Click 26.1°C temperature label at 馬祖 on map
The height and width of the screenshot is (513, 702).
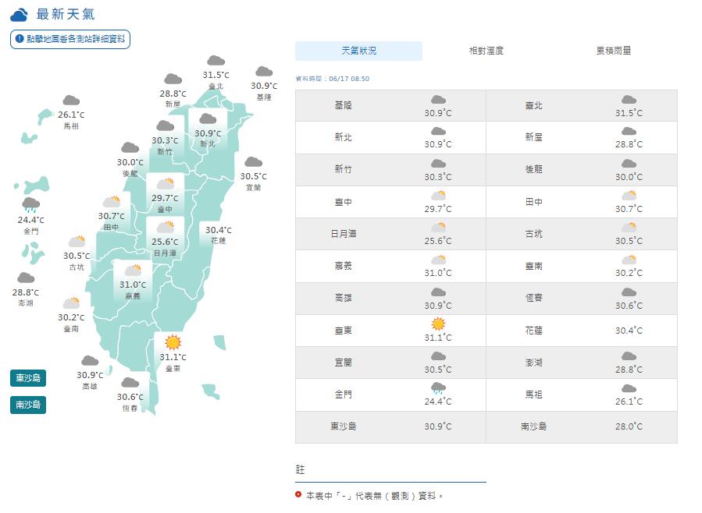click(x=71, y=115)
